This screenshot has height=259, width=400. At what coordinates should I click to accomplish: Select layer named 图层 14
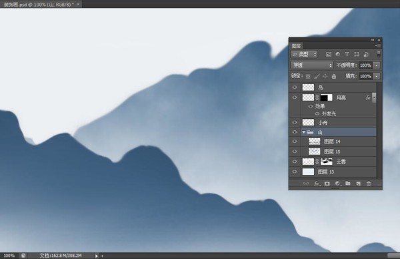(x=332, y=142)
